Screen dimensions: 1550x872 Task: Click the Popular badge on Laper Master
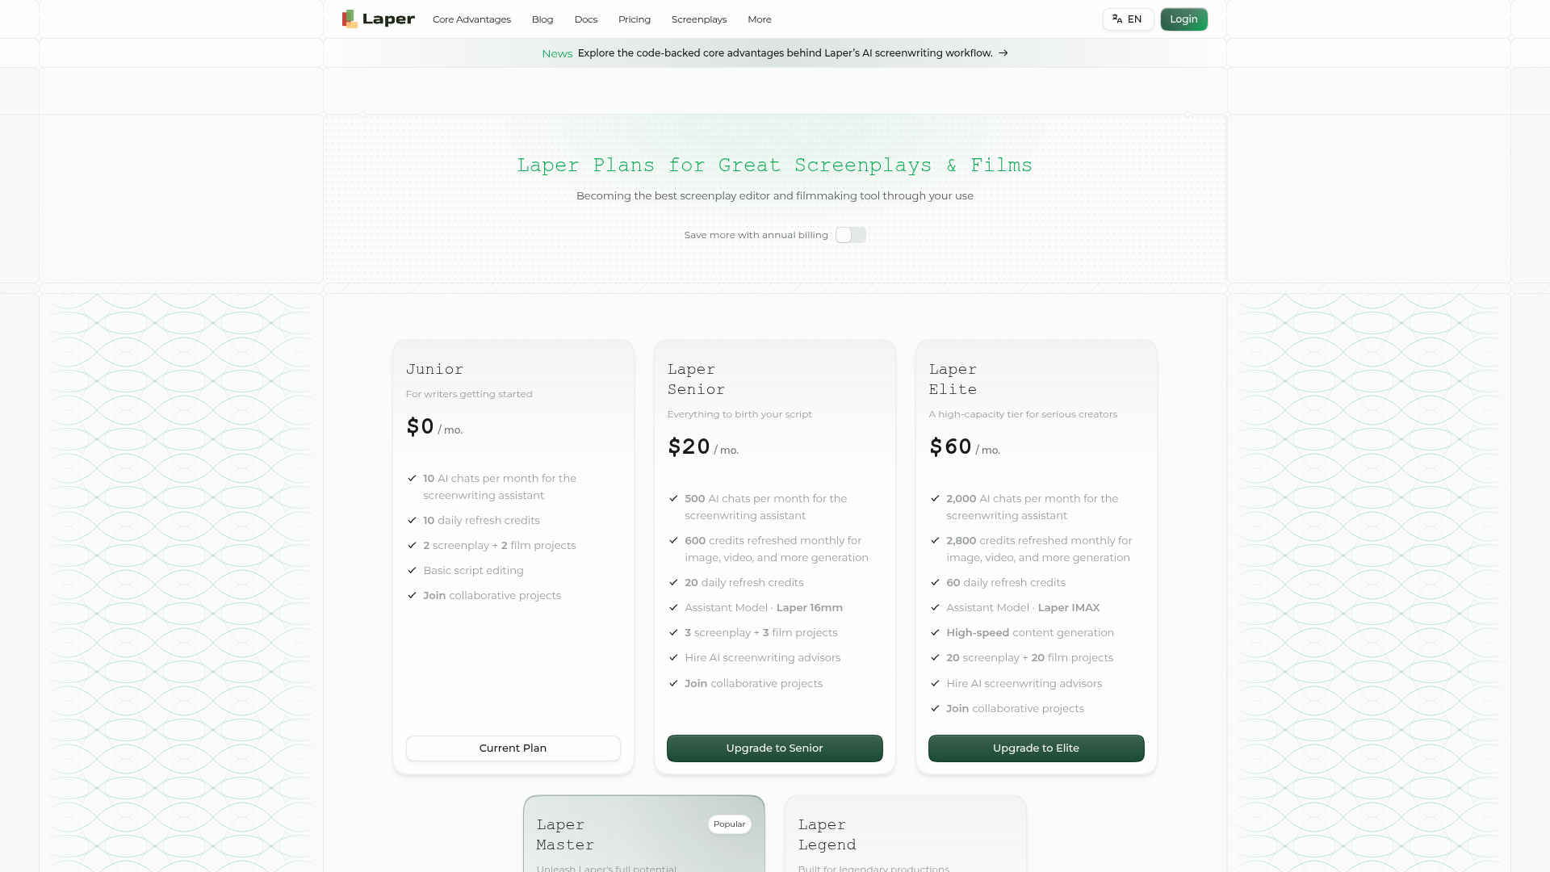730,824
